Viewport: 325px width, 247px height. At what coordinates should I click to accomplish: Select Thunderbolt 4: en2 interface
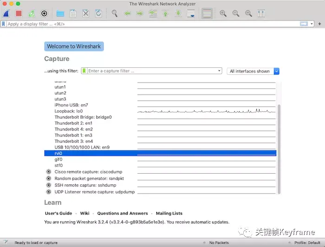160,129
